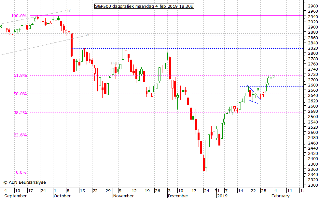Click the 2580 price axis value
The height and width of the screenshot is (198, 319).
(x=313, y=111)
